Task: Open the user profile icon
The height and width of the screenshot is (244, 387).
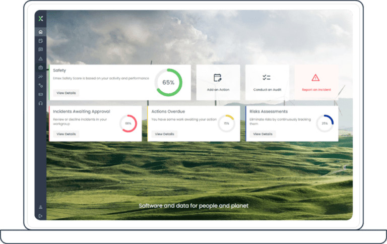Action: tap(40, 207)
